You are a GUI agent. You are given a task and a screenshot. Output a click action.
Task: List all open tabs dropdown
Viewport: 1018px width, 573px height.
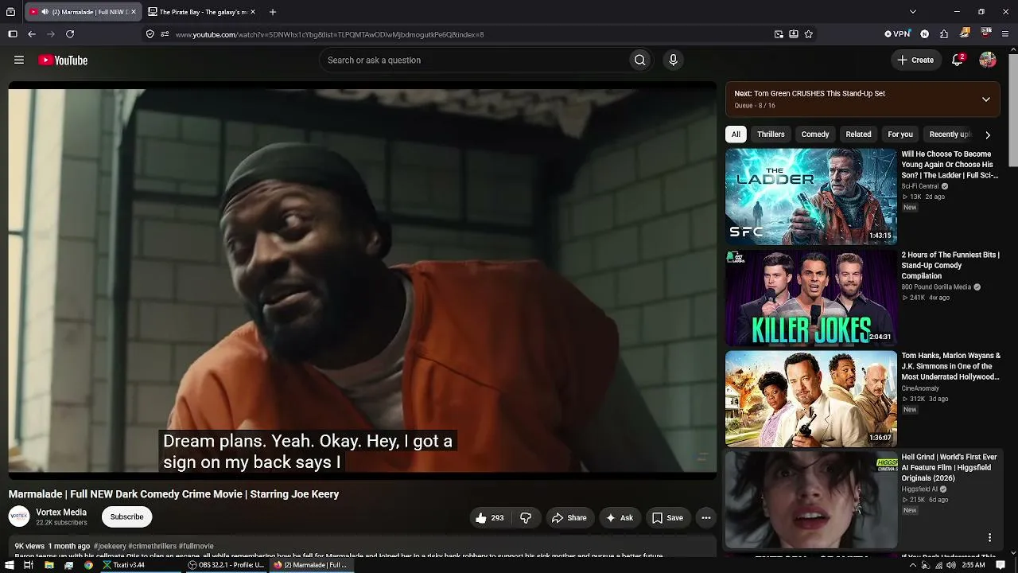[913, 12]
